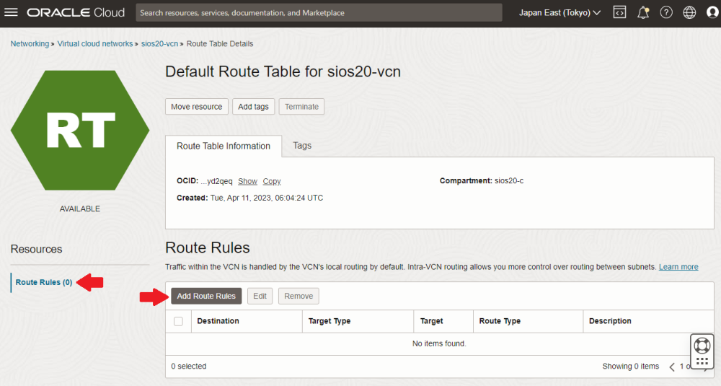Click the Add tags button
721x386 pixels.
point(253,107)
